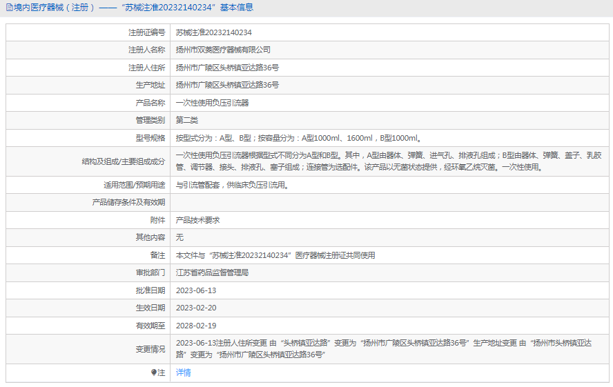Screen dimensions: 613x387
Task: Select approval department 江苏省药品监督管理局
Action: (x=213, y=272)
